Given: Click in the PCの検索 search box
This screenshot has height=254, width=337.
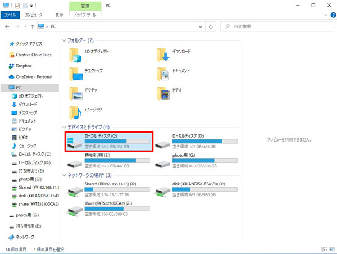Looking at the screenshot, I should pyautogui.click(x=276, y=26).
